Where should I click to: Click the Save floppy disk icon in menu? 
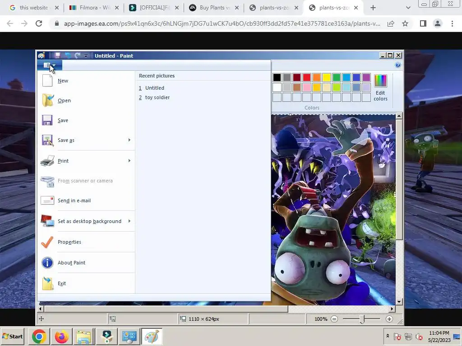(47, 120)
